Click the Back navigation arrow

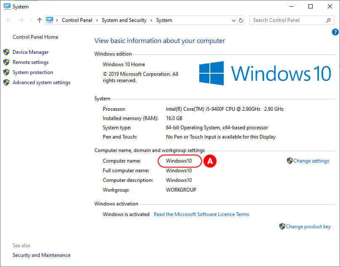(8, 20)
